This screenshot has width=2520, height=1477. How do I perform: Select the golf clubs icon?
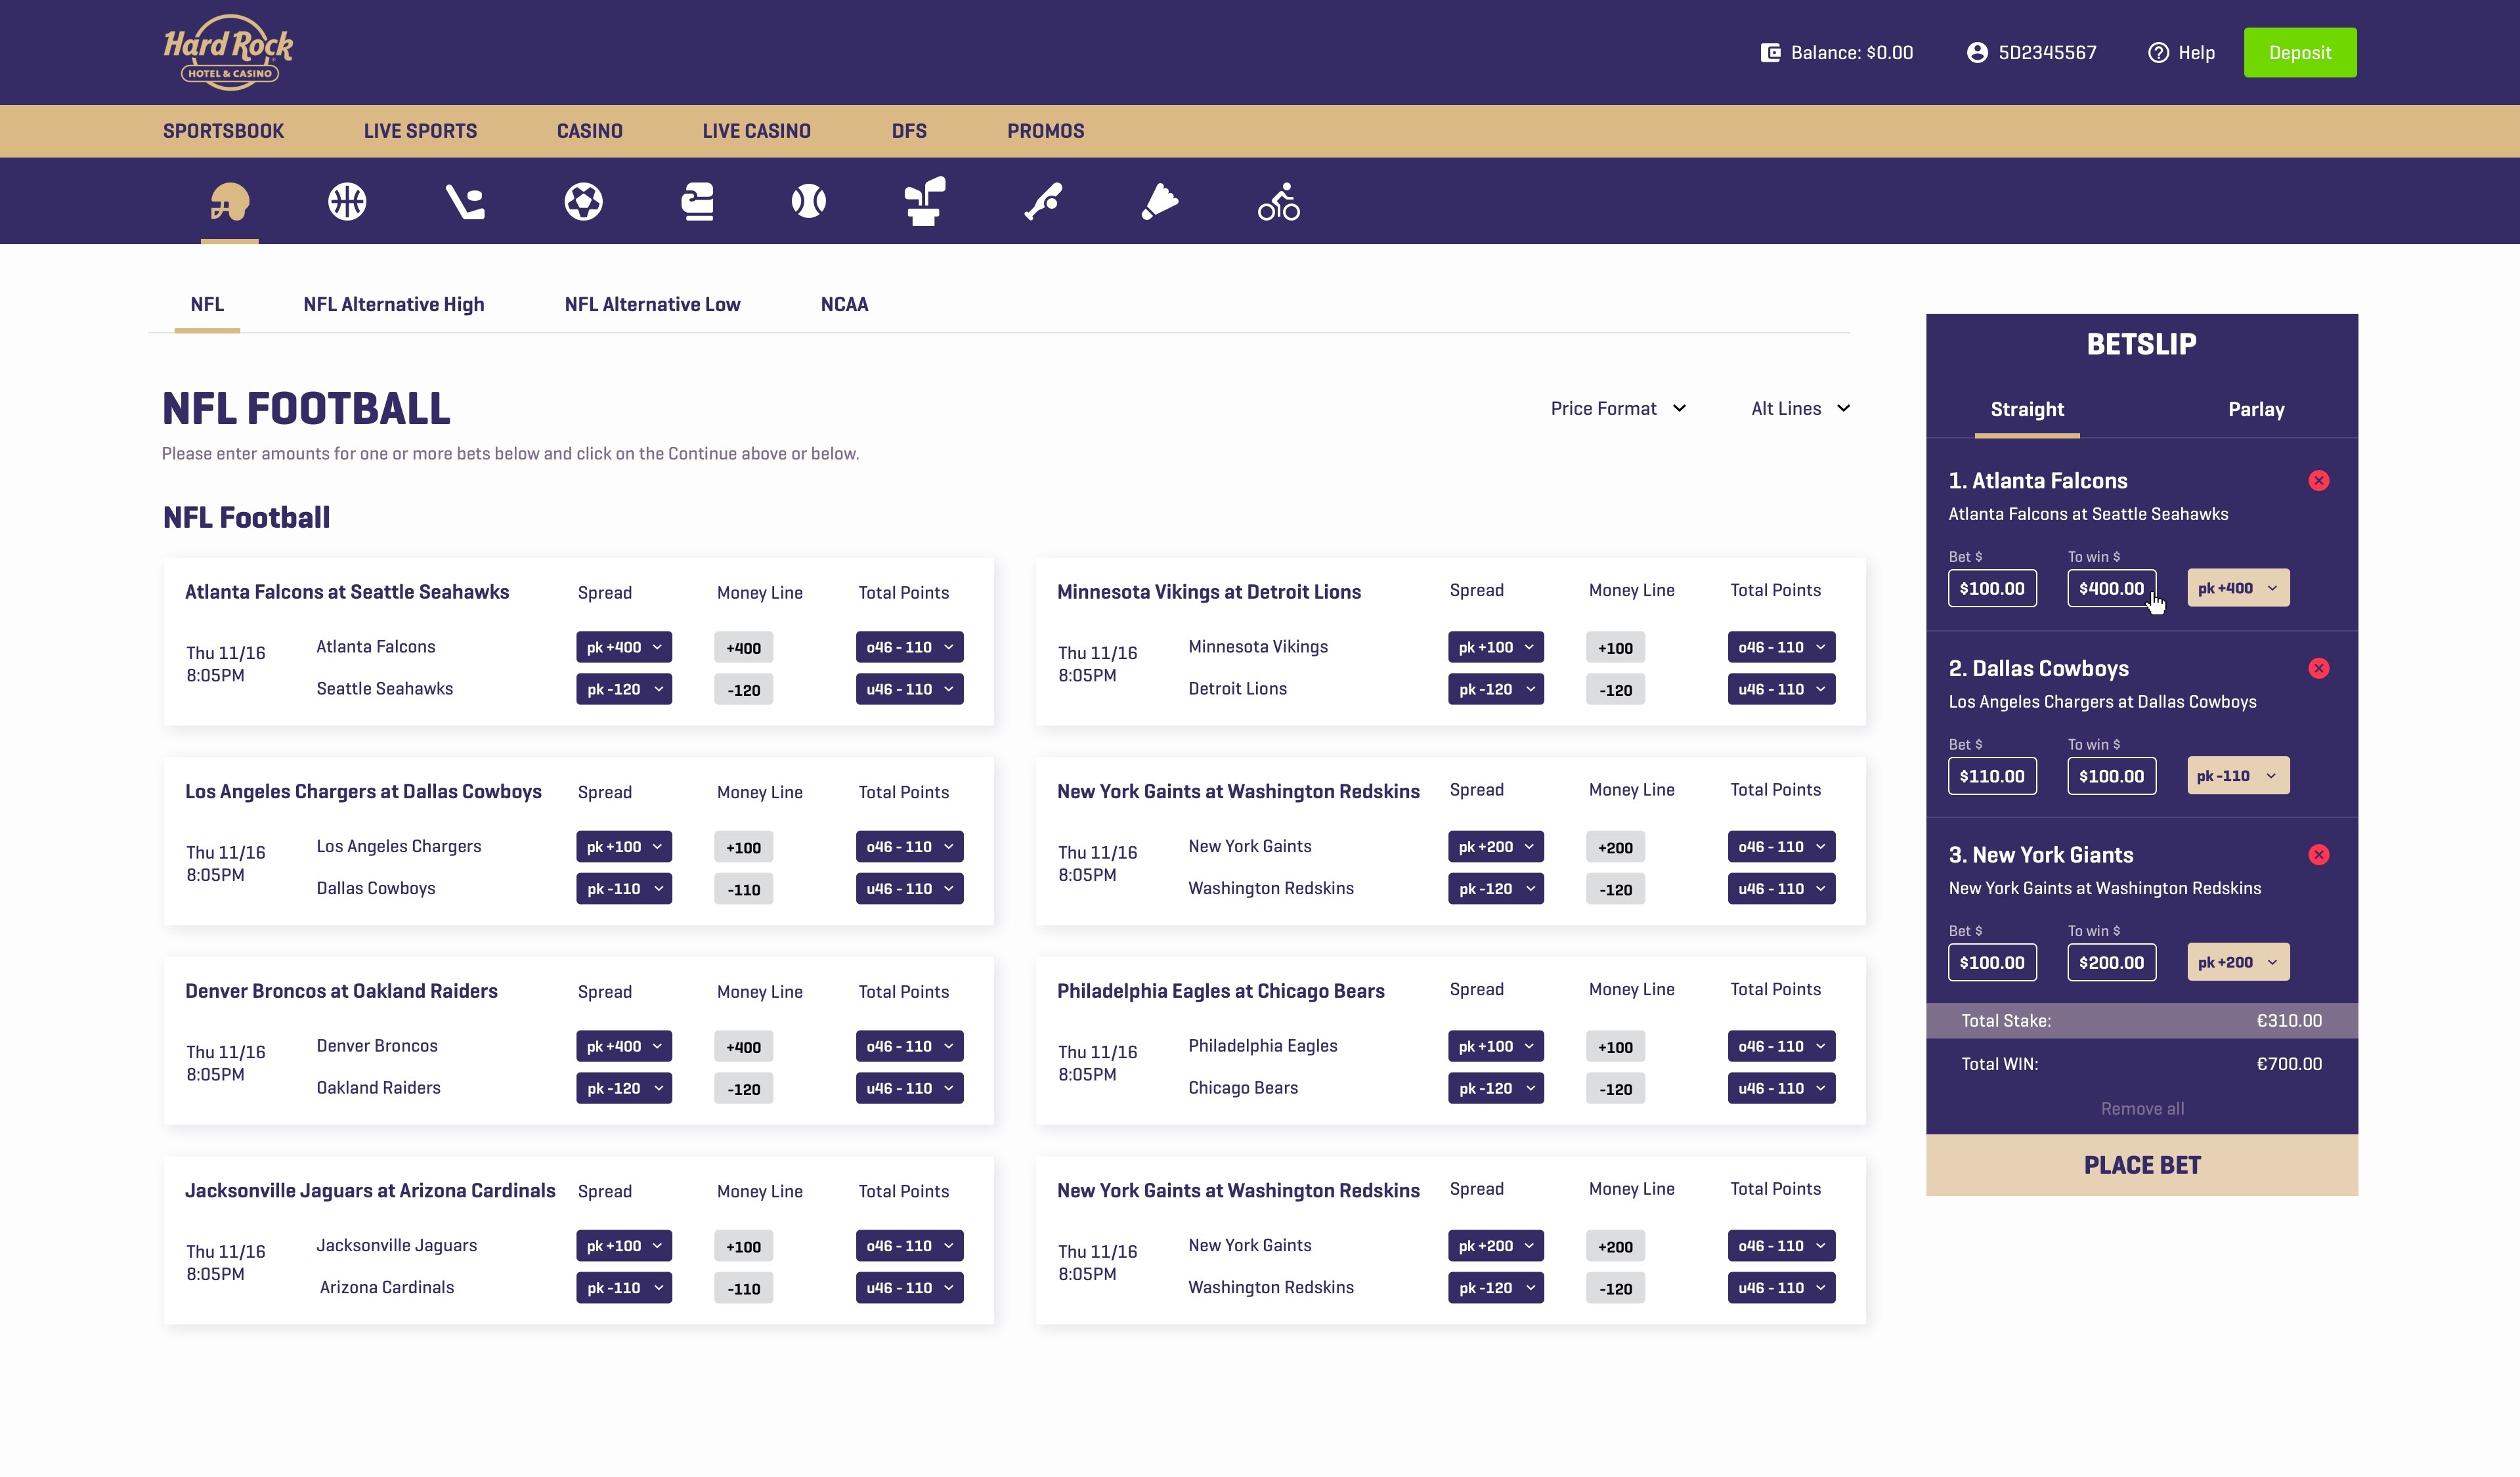[x=925, y=202]
